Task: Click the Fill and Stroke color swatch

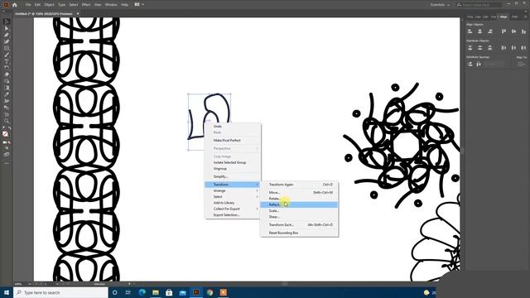Action: pos(5,134)
